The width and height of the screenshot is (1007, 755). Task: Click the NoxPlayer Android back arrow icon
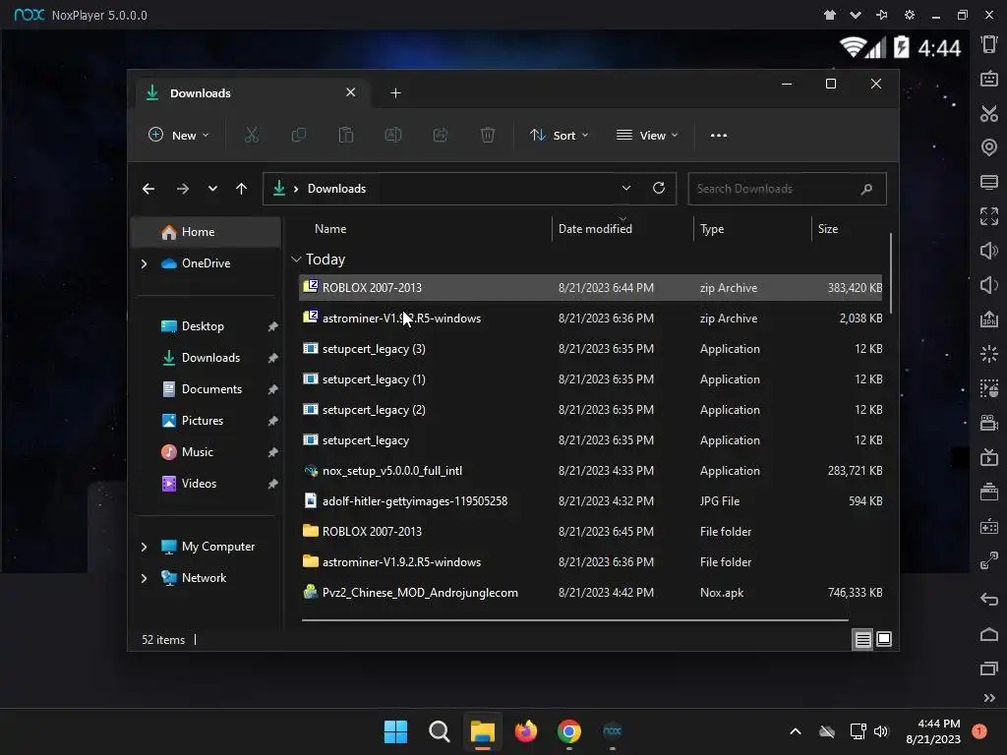pos(989,599)
